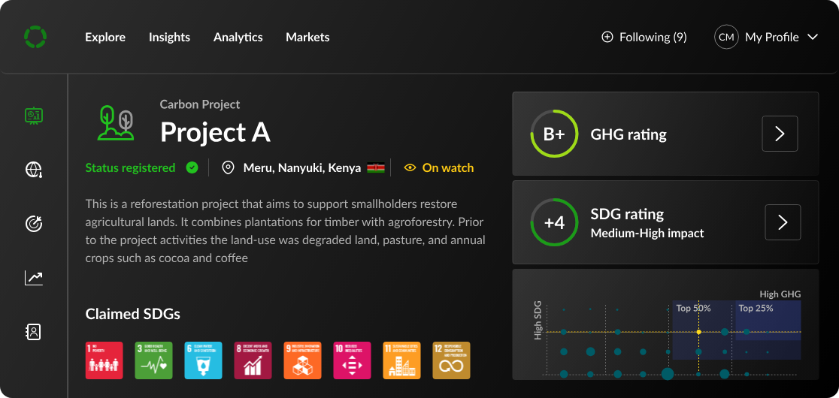Open the dashboard presentation sidebar icon
Image resolution: width=839 pixels, height=398 pixels.
coord(34,116)
